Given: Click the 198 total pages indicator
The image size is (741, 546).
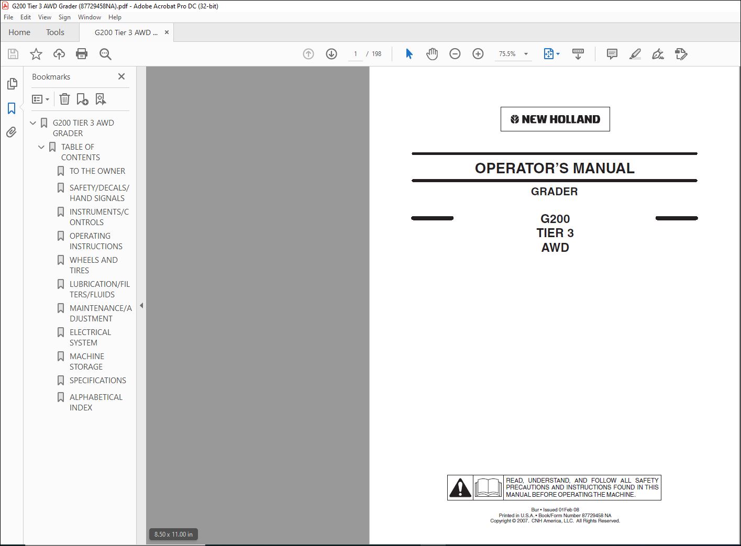Looking at the screenshot, I should pos(377,54).
